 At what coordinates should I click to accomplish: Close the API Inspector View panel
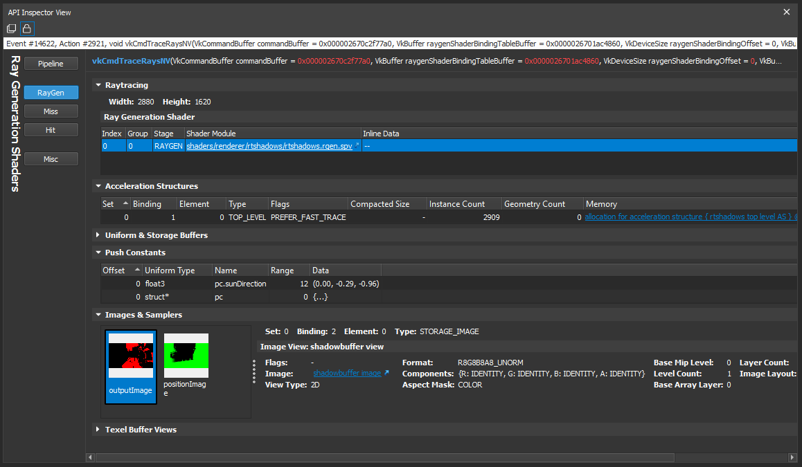point(787,12)
